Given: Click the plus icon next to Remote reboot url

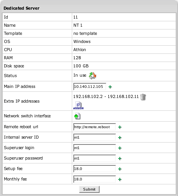Looking at the screenshot, I should [x=120, y=127].
